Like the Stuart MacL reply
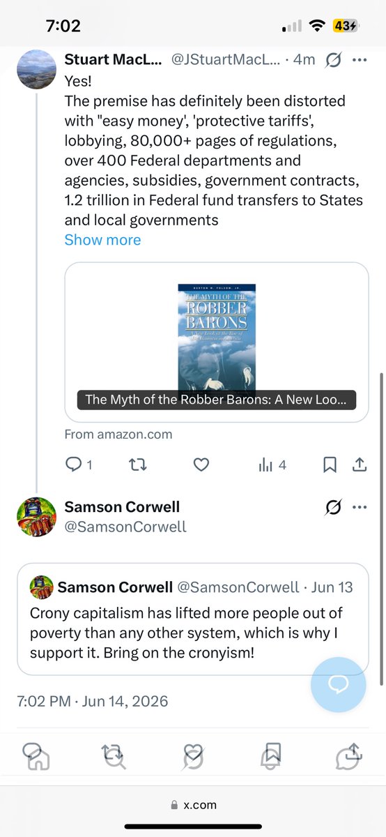The width and height of the screenshot is (386, 837). [201, 465]
